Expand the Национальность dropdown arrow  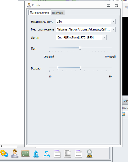[x=113, y=21]
